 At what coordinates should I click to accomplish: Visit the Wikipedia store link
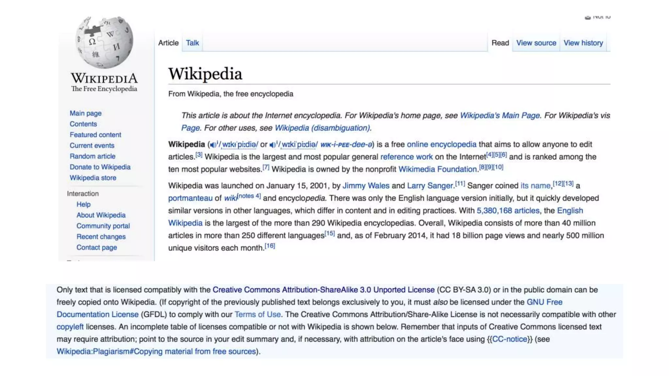pos(93,178)
